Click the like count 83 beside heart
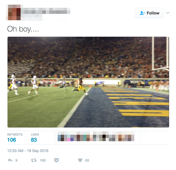Screen dimensions: 176x170 [87, 160]
